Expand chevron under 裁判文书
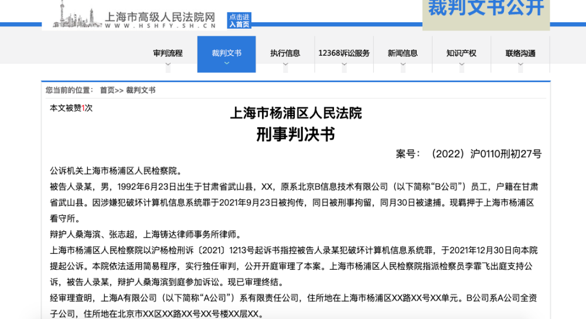This screenshot has width=586, height=319. click(226, 63)
